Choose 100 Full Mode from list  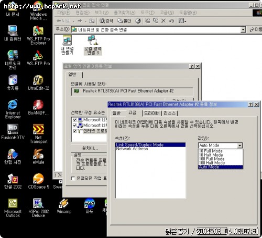click(221, 159)
